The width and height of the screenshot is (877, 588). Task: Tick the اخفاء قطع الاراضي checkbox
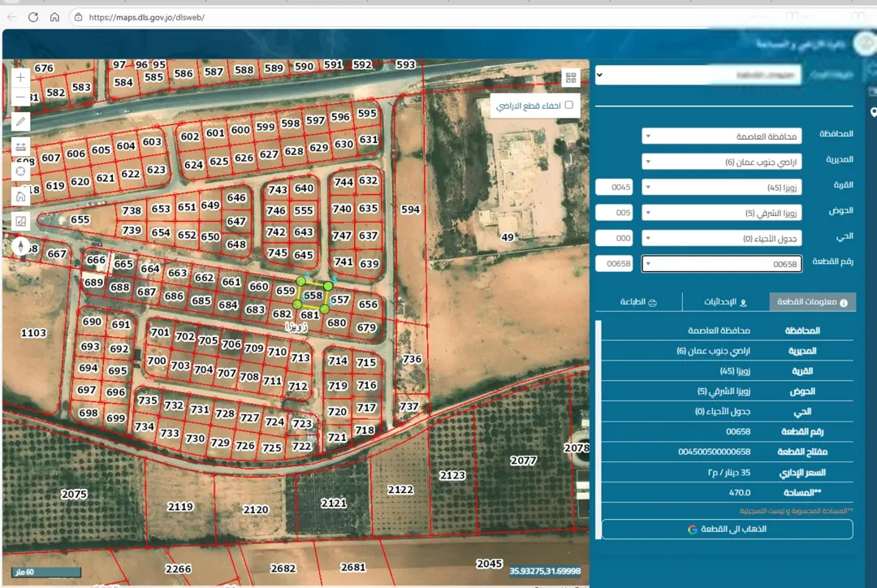point(568,105)
